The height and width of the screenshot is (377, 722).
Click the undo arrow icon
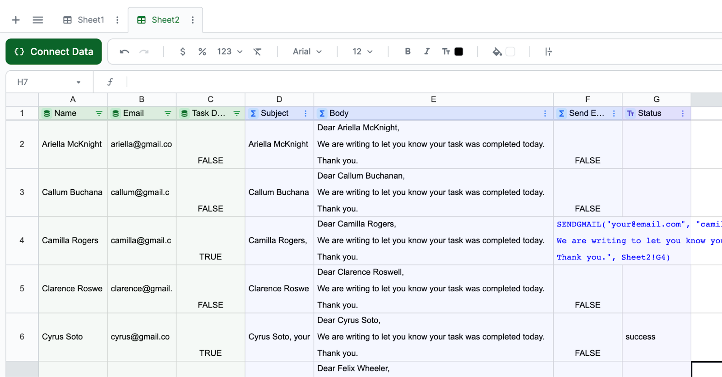(125, 52)
